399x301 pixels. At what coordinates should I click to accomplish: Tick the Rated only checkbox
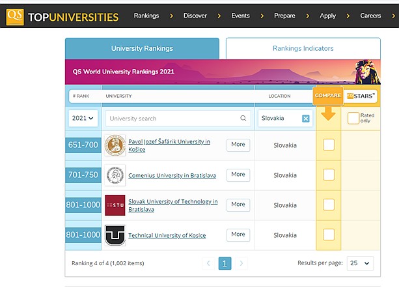pos(353,118)
